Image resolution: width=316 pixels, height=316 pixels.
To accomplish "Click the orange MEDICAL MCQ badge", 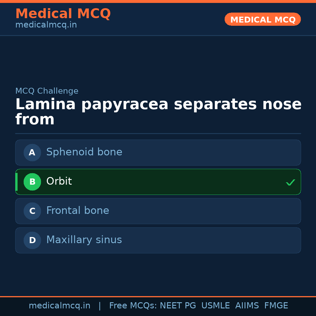I will pos(262,19).
